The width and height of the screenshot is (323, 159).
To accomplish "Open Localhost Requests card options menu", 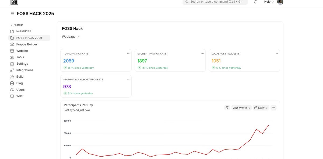I will point(276,53).
